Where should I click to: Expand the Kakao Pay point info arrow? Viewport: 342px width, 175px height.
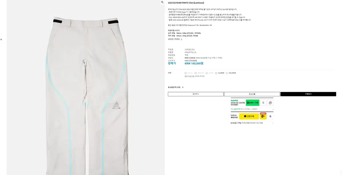(x=273, y=123)
